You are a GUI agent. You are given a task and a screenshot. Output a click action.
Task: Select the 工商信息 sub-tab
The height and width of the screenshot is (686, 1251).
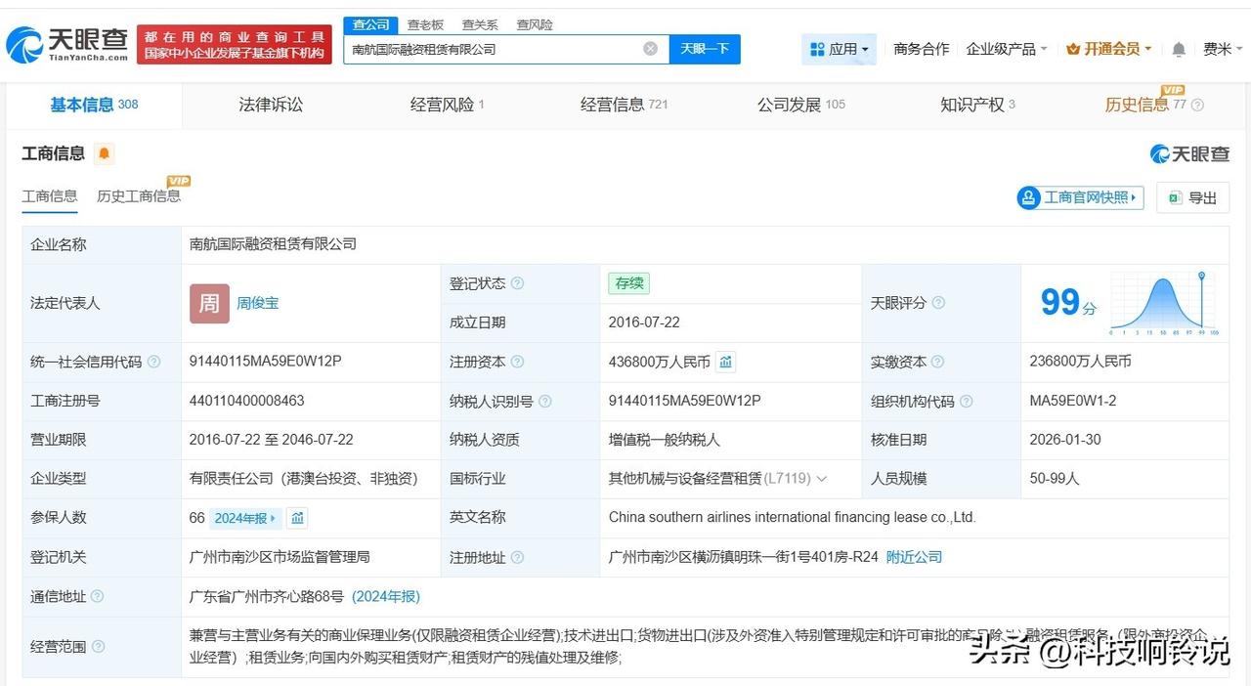50,196
